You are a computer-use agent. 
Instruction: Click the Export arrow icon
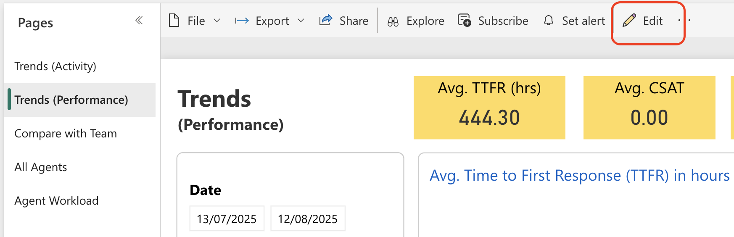click(x=242, y=21)
